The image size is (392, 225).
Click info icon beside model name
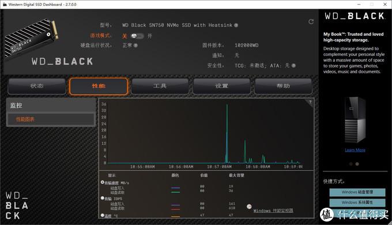click(236, 25)
